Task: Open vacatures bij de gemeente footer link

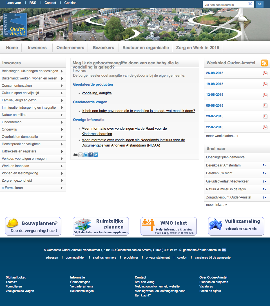Action: [213, 258]
